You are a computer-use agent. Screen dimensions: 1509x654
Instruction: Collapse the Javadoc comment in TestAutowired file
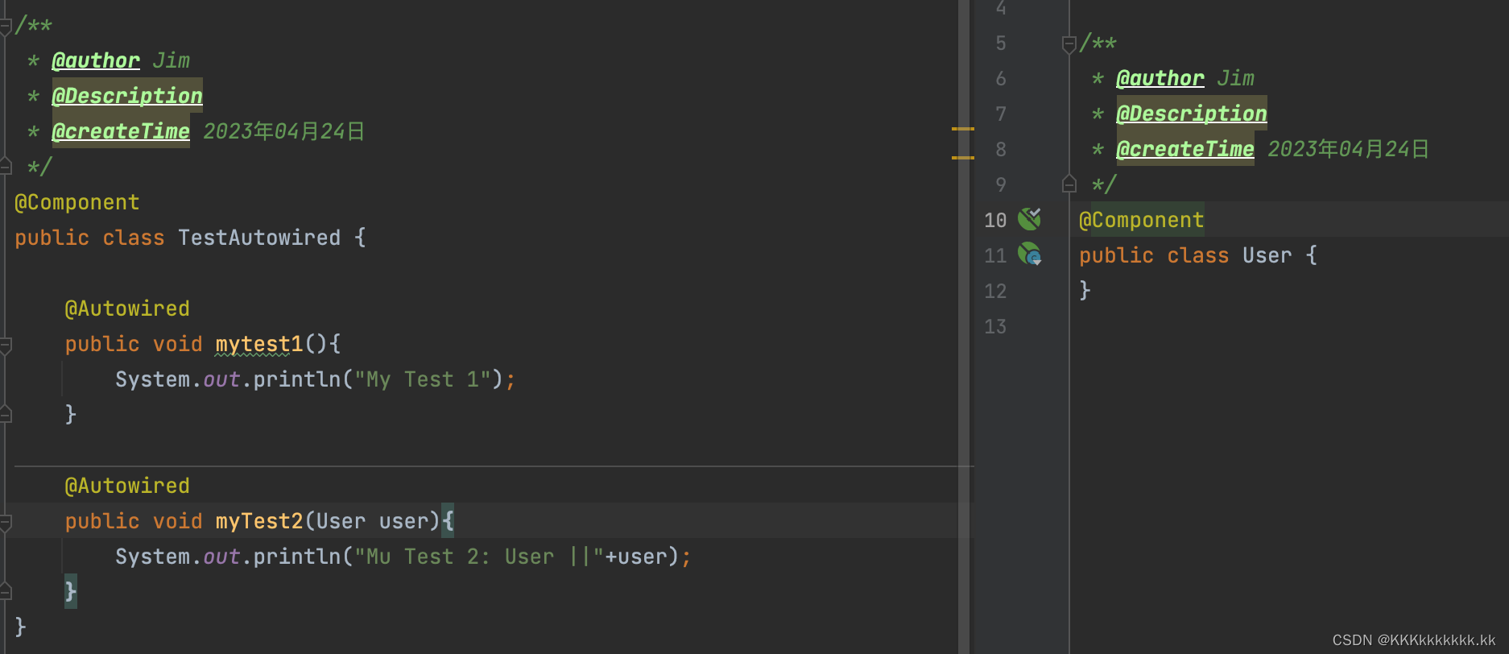click(x=5, y=27)
